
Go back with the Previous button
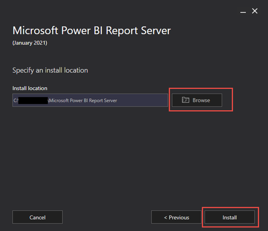[x=176, y=217]
